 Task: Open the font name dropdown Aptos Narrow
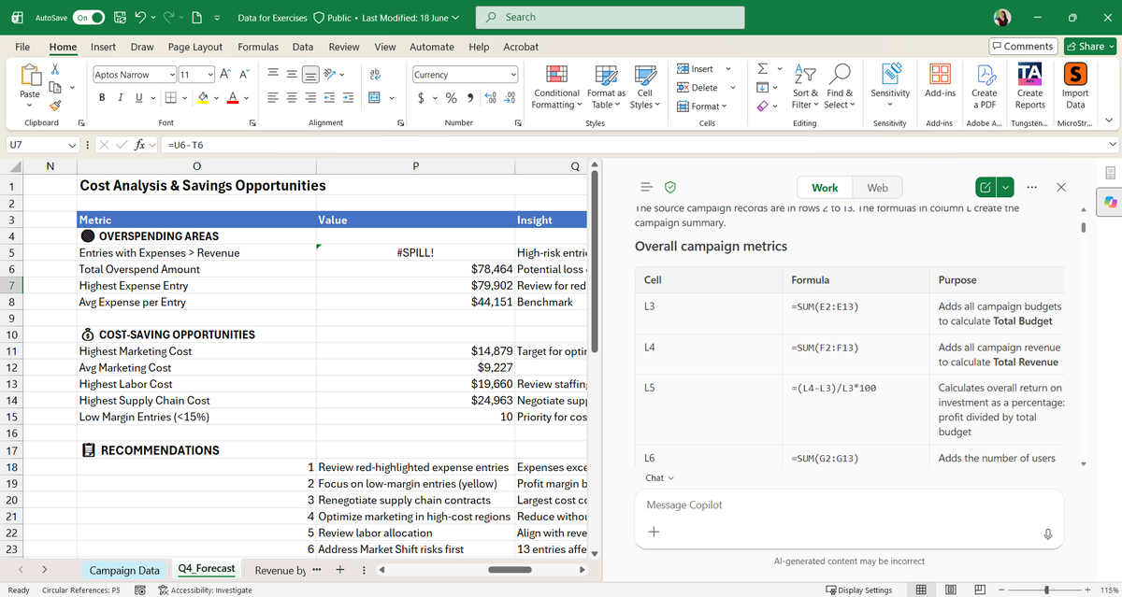172,75
